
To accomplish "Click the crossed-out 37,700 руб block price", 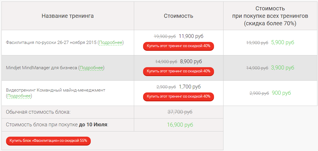I will click(x=180, y=112).
